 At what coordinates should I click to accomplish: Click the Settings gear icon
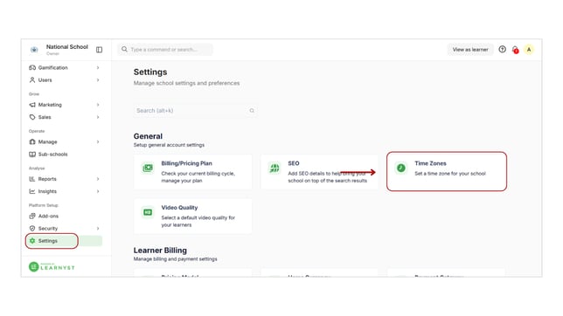[32, 241]
